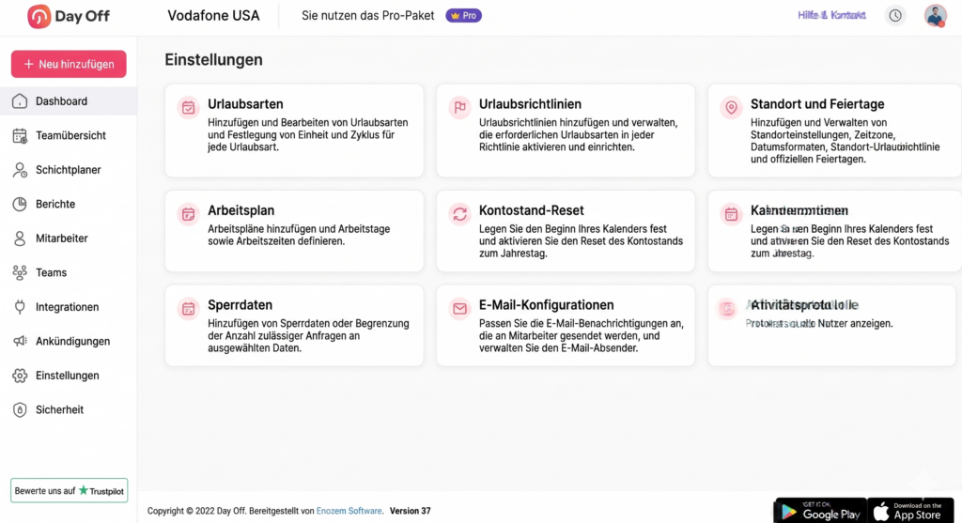Click the Arbeitsplan calendar icon
The height and width of the screenshot is (523, 962).
189,214
